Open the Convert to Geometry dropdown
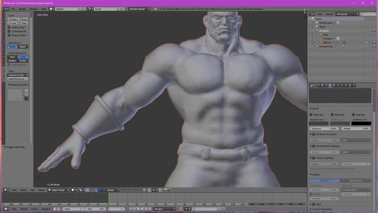Screen dimensions: 378x213 pyautogui.click(x=18, y=75)
